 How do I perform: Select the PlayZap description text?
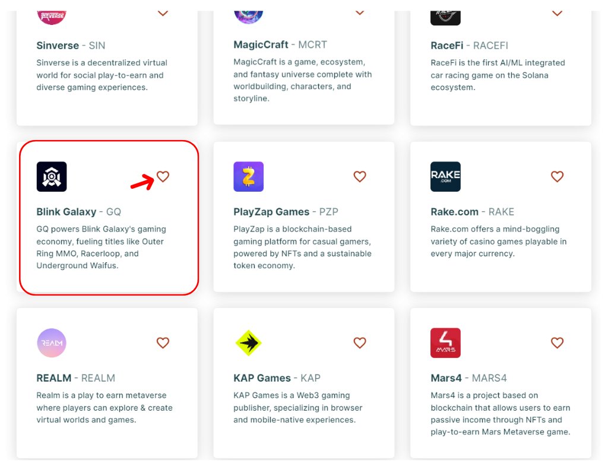tap(303, 247)
